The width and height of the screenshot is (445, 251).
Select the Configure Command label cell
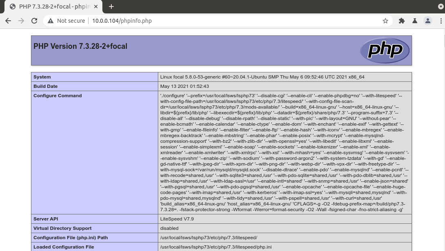pyautogui.click(x=58, y=96)
